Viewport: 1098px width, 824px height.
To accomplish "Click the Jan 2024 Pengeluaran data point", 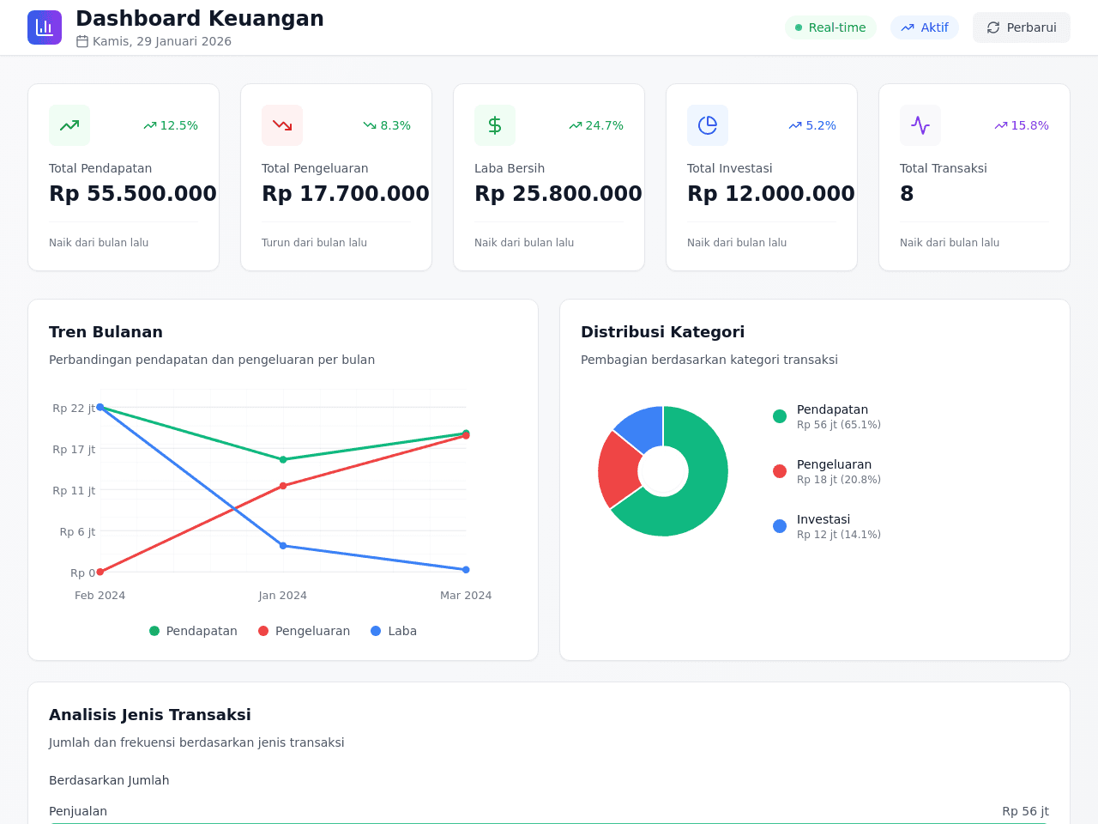I will [x=283, y=486].
